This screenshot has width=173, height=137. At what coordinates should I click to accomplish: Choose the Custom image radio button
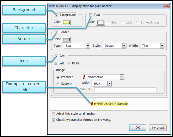(58, 84)
